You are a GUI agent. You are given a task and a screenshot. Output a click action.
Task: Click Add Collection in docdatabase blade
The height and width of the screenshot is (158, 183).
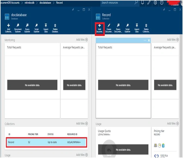tap(8, 28)
